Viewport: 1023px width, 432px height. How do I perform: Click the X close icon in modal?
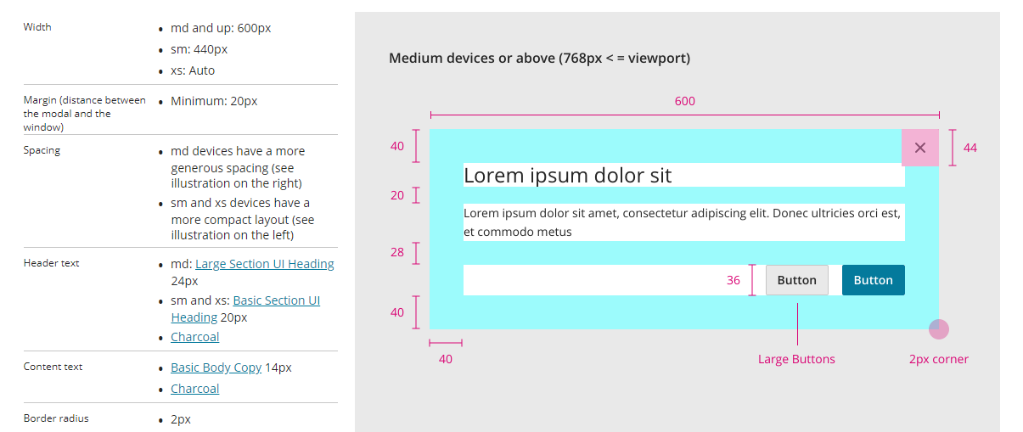[x=920, y=148]
